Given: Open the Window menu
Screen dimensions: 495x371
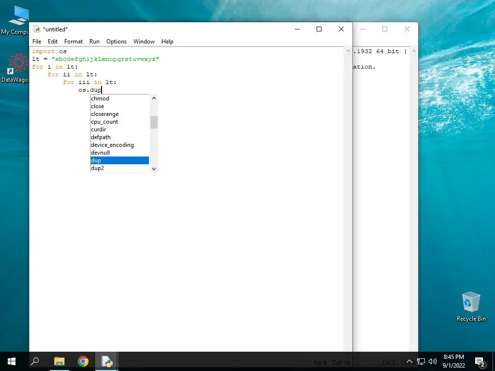Looking at the screenshot, I should tap(144, 42).
